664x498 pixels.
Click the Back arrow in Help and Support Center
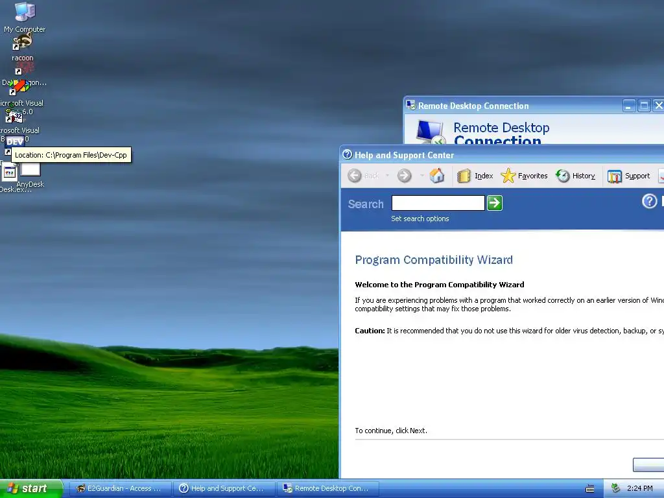pos(355,176)
